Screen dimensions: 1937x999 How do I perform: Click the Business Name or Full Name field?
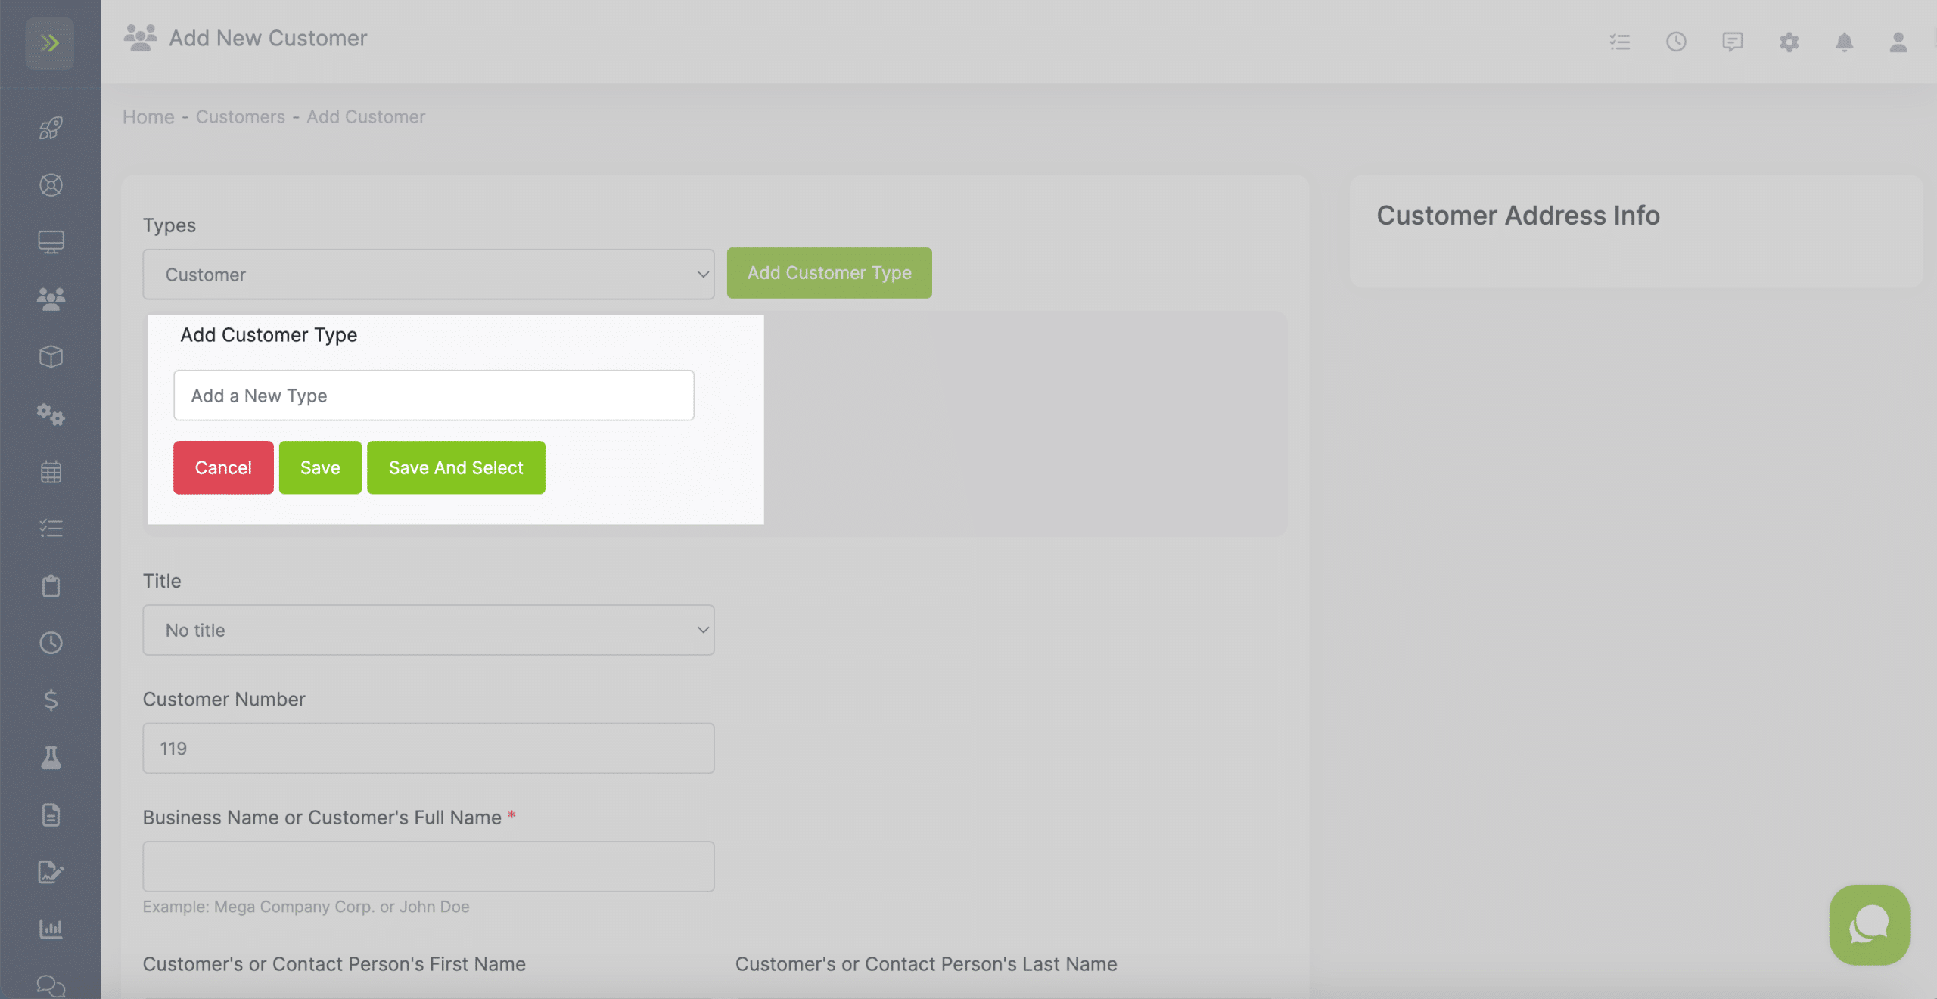coord(428,867)
